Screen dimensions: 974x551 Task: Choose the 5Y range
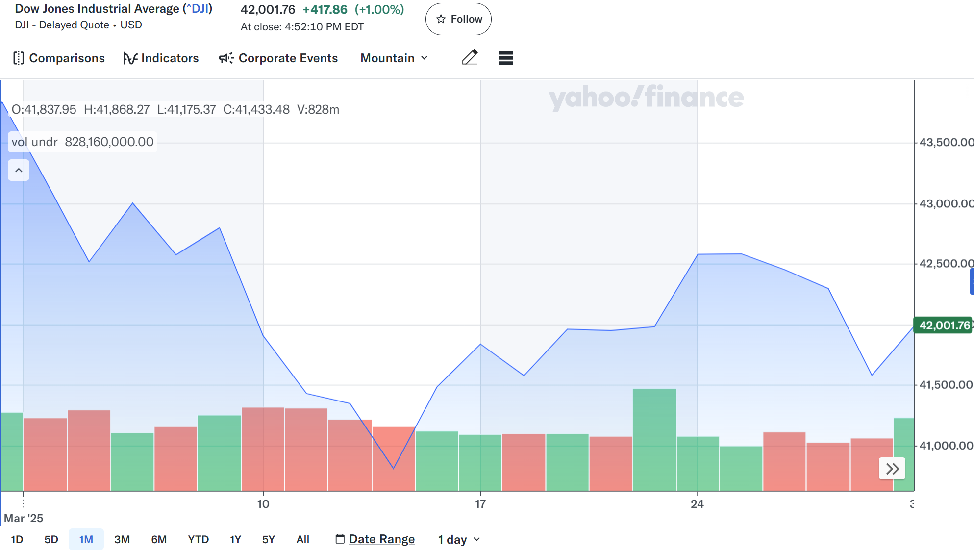click(x=269, y=539)
